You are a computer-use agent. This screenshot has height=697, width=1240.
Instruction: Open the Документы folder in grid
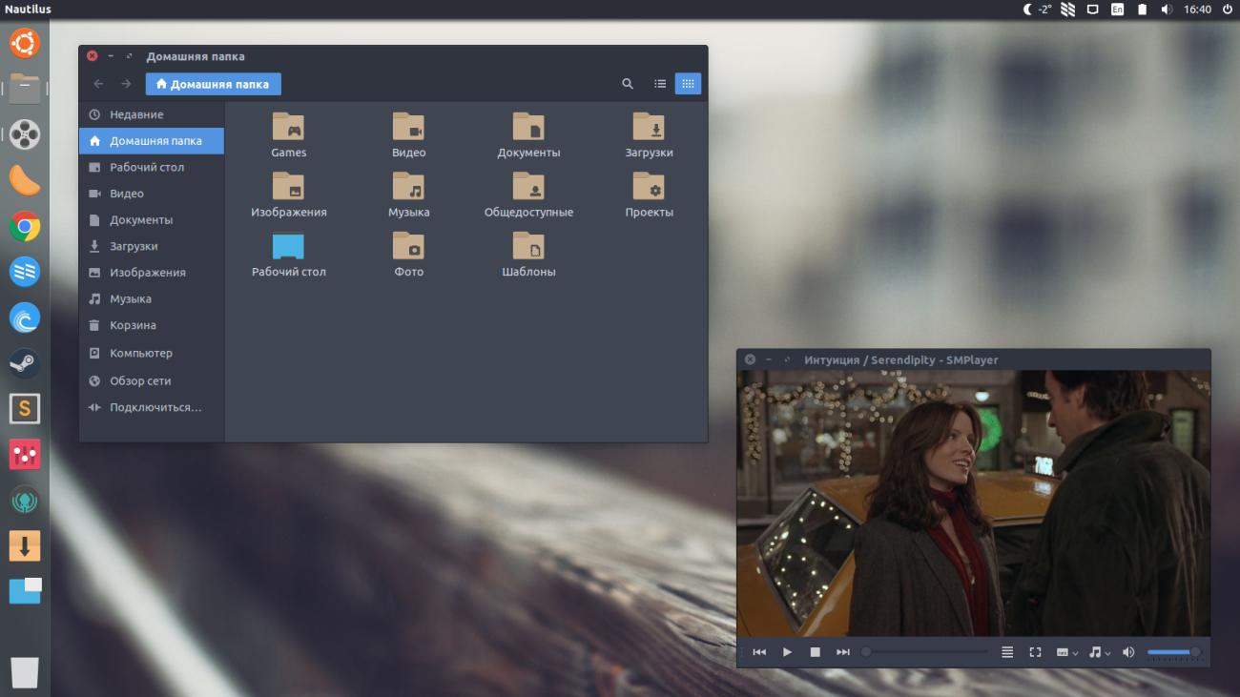click(528, 135)
